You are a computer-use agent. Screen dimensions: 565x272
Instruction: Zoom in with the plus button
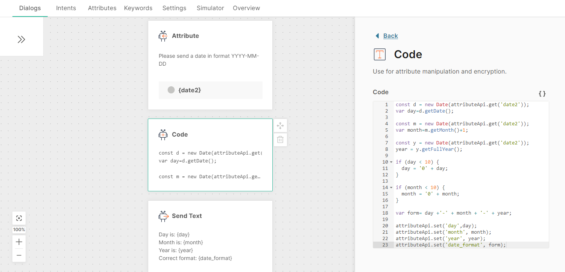19,242
